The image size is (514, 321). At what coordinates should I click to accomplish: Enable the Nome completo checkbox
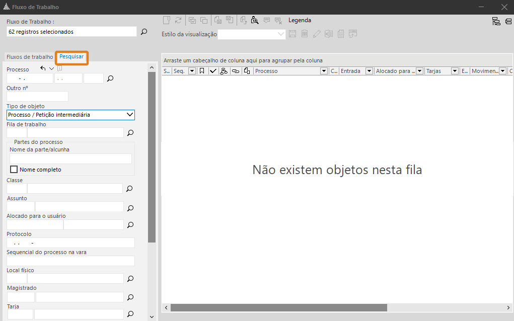coord(14,170)
